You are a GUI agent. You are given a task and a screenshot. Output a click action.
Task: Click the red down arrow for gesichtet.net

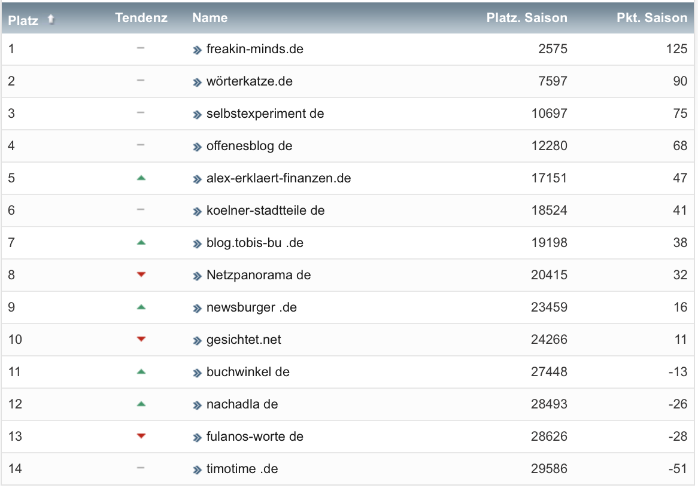141,339
